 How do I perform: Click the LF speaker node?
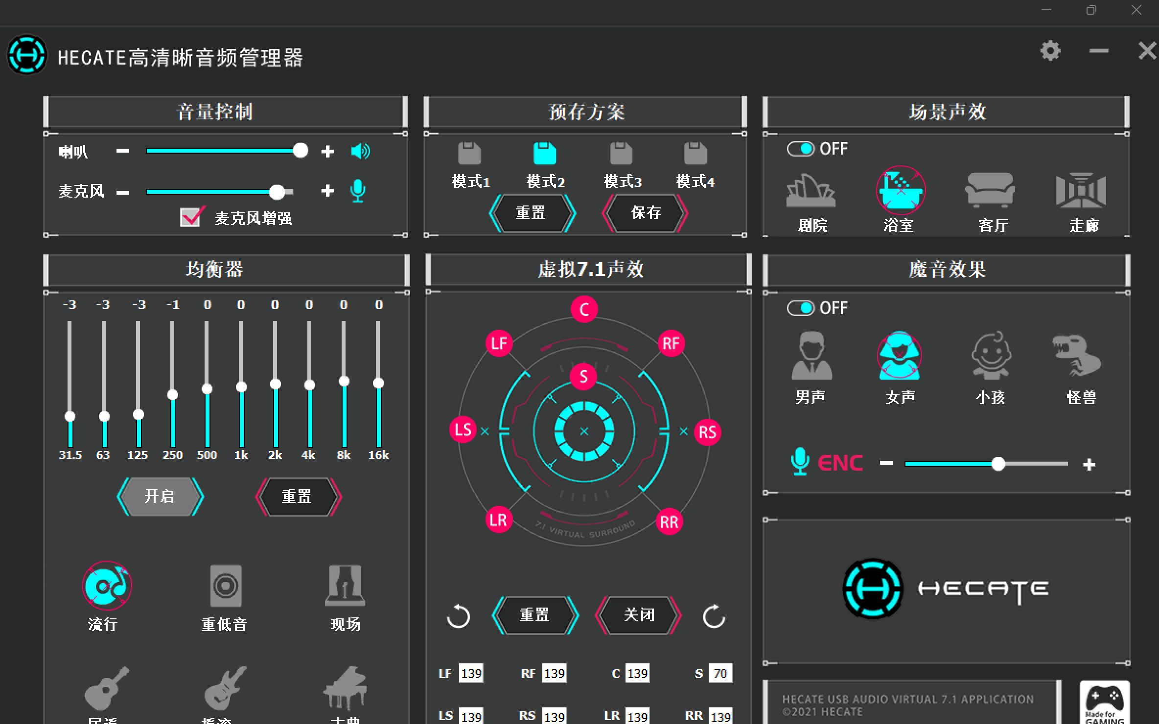pyautogui.click(x=499, y=343)
